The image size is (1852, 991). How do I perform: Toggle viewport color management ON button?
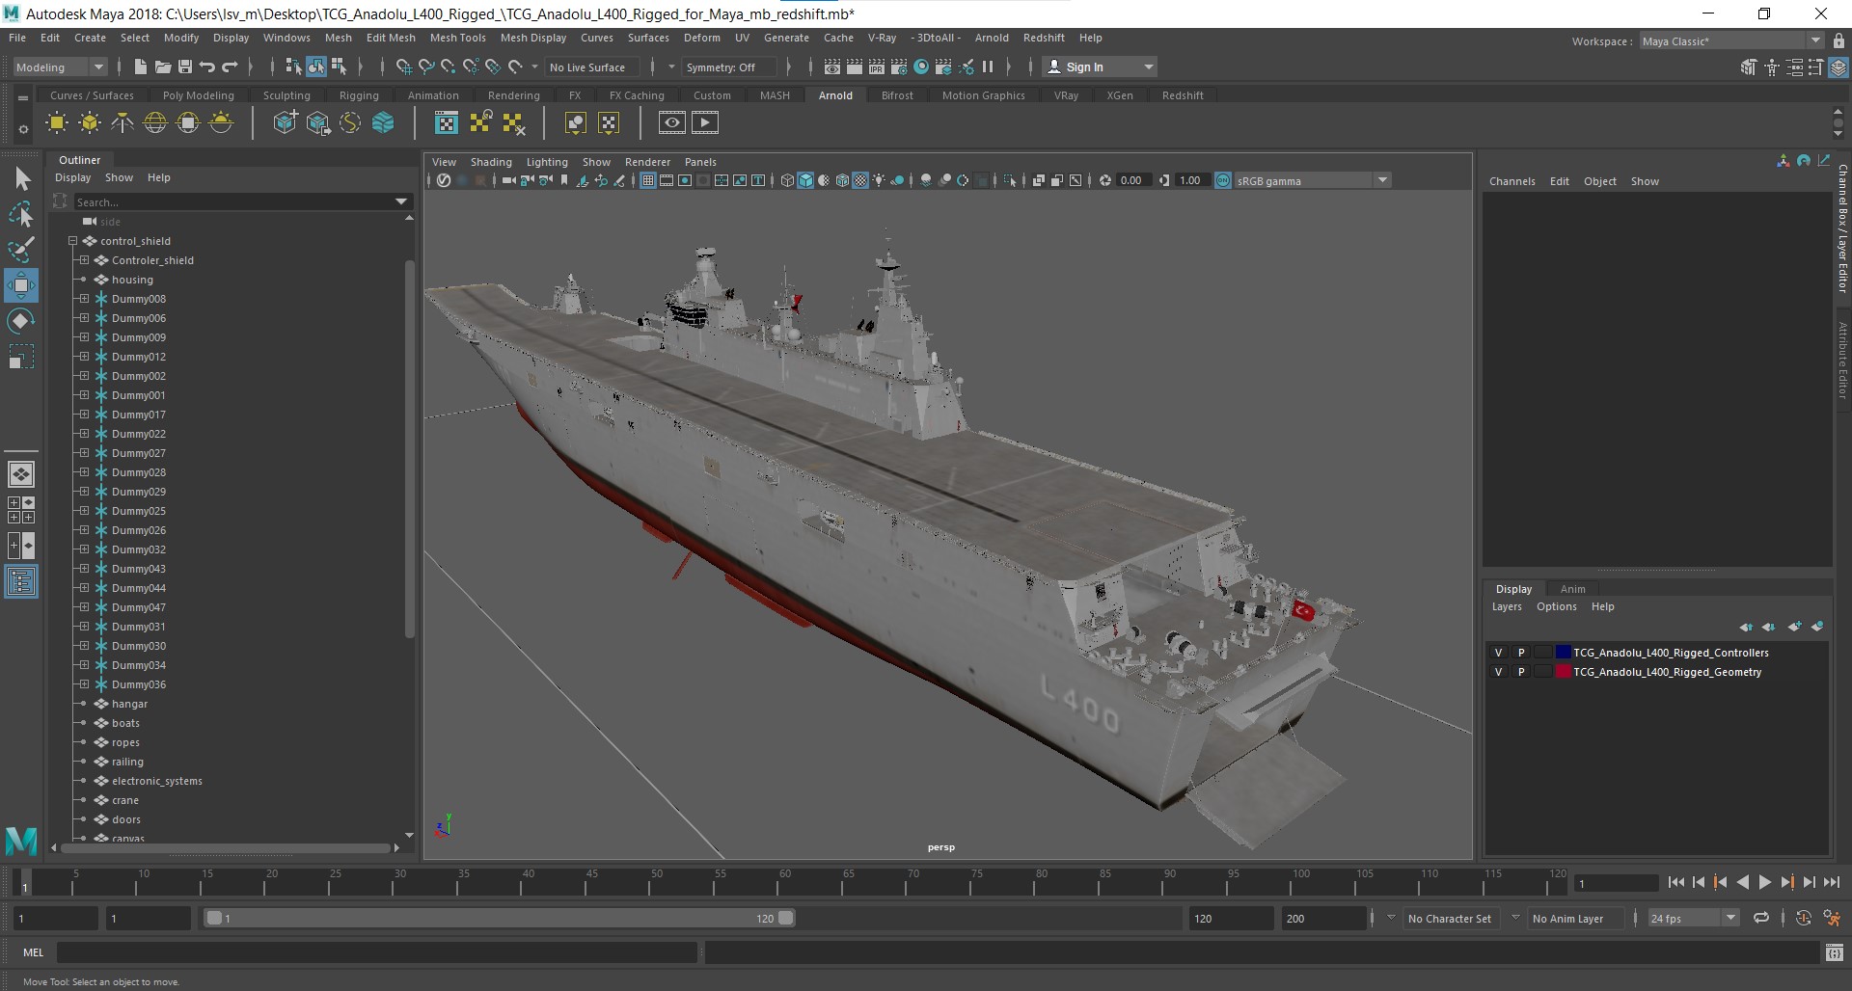pos(1223,180)
